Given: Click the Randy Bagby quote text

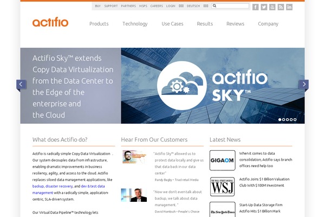Looking at the screenshot, I should 179,163.
